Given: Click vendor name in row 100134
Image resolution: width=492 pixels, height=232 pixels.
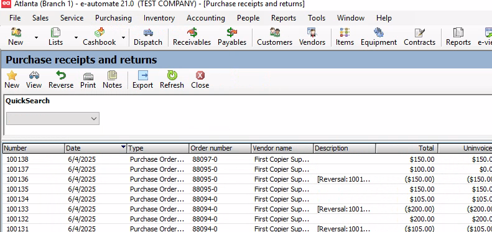Looking at the screenshot, I should (x=282, y=200).
